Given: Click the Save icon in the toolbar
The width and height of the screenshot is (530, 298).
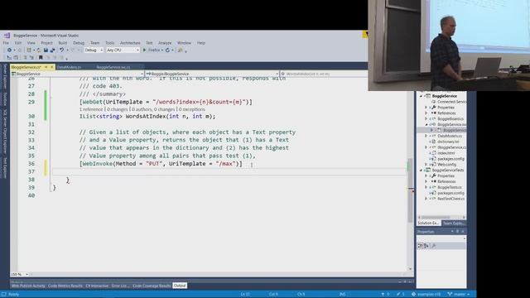Looking at the screenshot, I should (x=46, y=50).
